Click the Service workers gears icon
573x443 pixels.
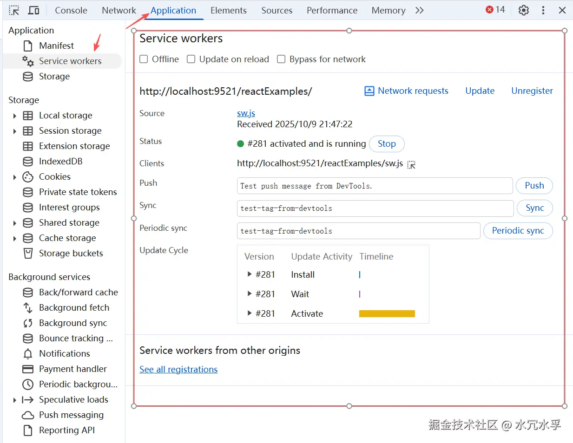[x=28, y=61]
